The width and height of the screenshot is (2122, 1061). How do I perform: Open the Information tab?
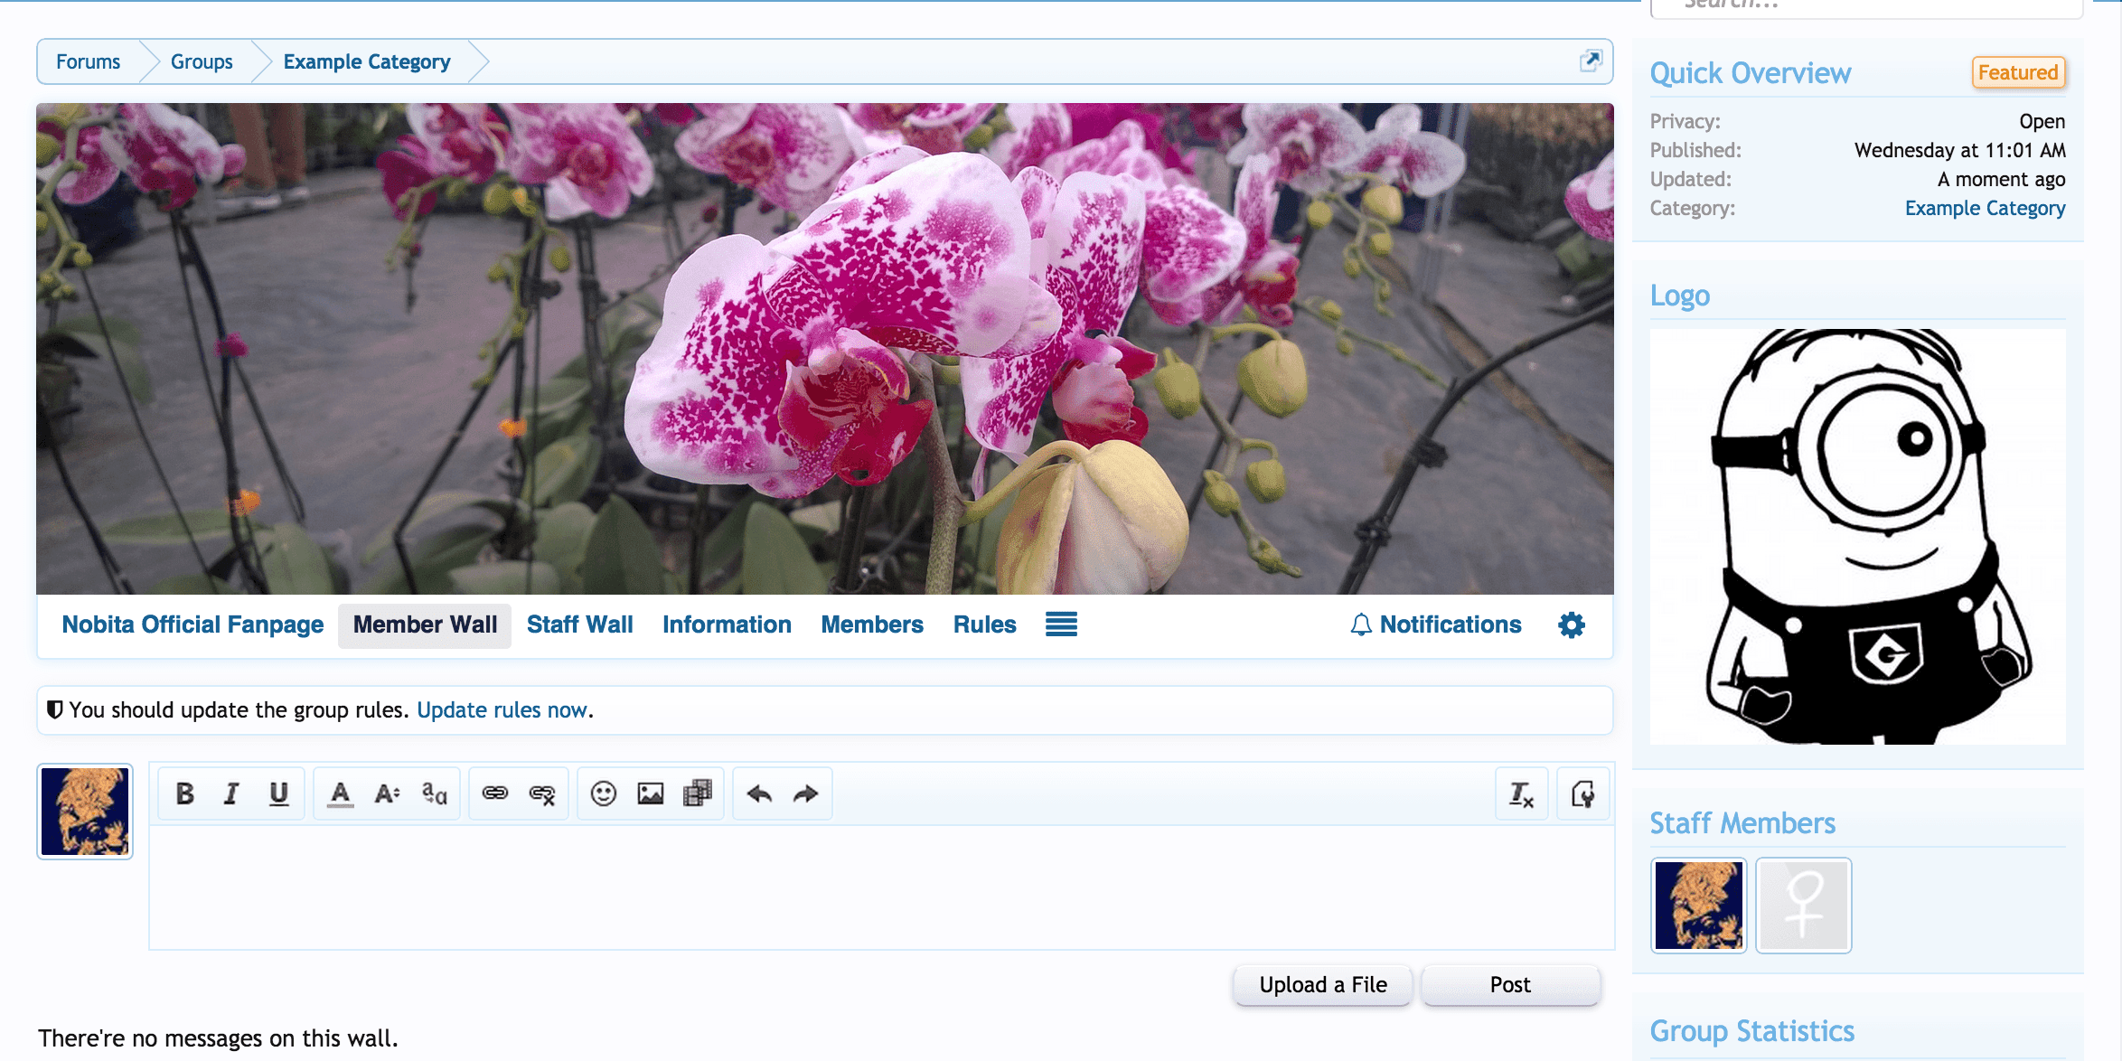pyautogui.click(x=727, y=624)
